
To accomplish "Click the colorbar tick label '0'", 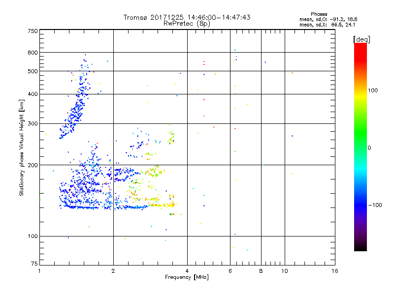I will pos(369,148).
